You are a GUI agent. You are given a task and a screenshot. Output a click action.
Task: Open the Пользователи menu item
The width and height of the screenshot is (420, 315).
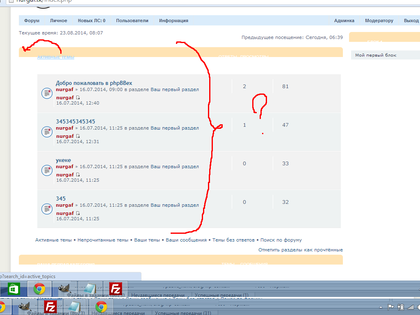click(x=132, y=21)
